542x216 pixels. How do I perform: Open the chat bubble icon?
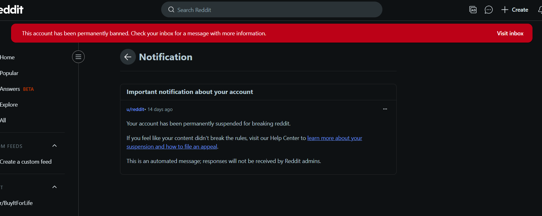tap(489, 10)
